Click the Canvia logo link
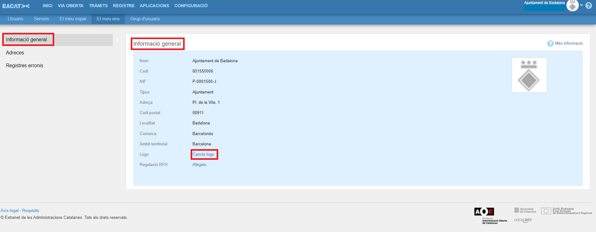Image resolution: width=596 pixels, height=232 pixels. click(203, 154)
